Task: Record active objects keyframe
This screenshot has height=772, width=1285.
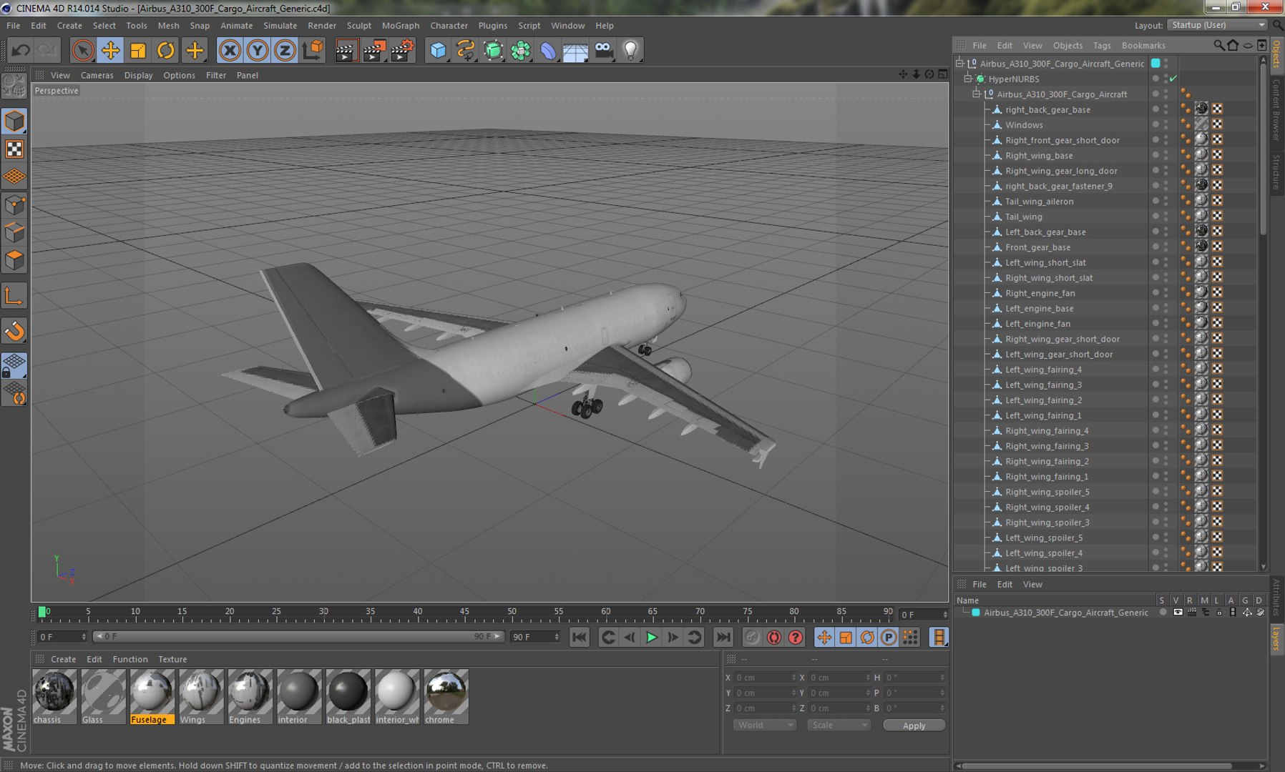Action: 752,638
